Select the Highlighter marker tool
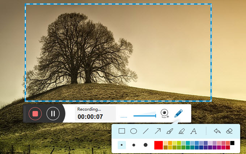Viewport: 246px width, 154px height. tap(182, 131)
